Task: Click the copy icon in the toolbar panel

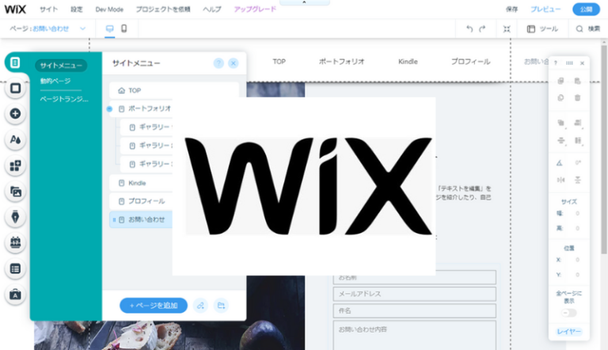Action: point(560,81)
